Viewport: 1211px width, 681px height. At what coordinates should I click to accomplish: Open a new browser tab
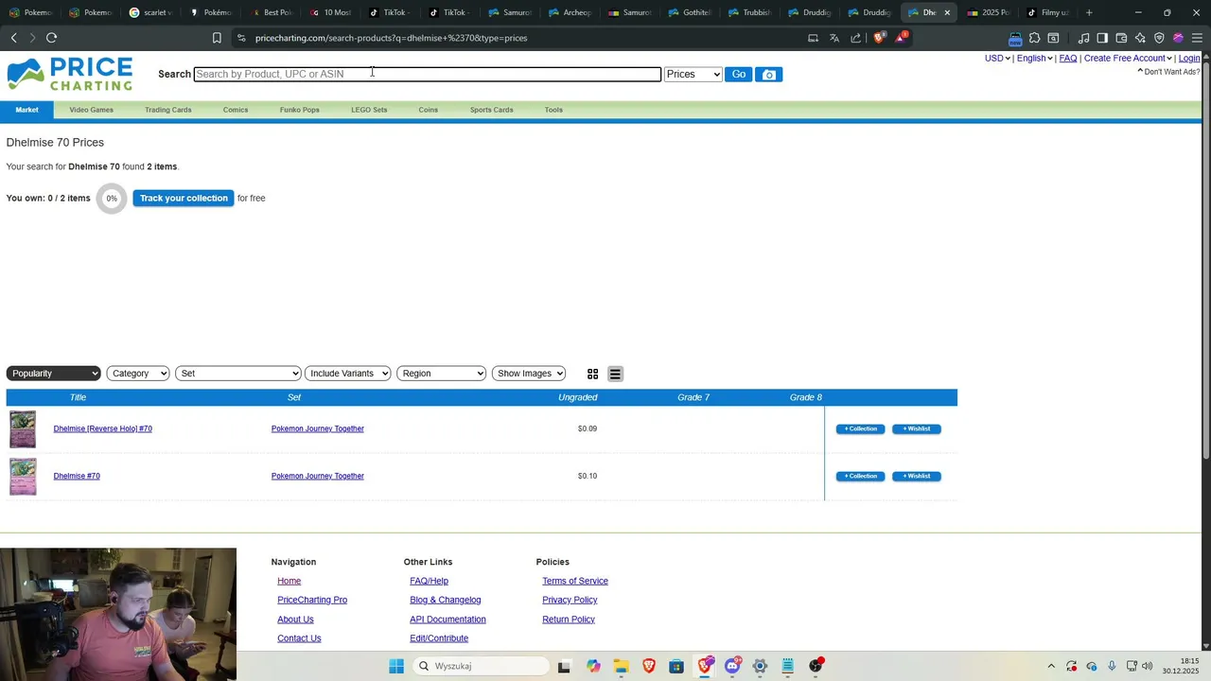point(1089,12)
